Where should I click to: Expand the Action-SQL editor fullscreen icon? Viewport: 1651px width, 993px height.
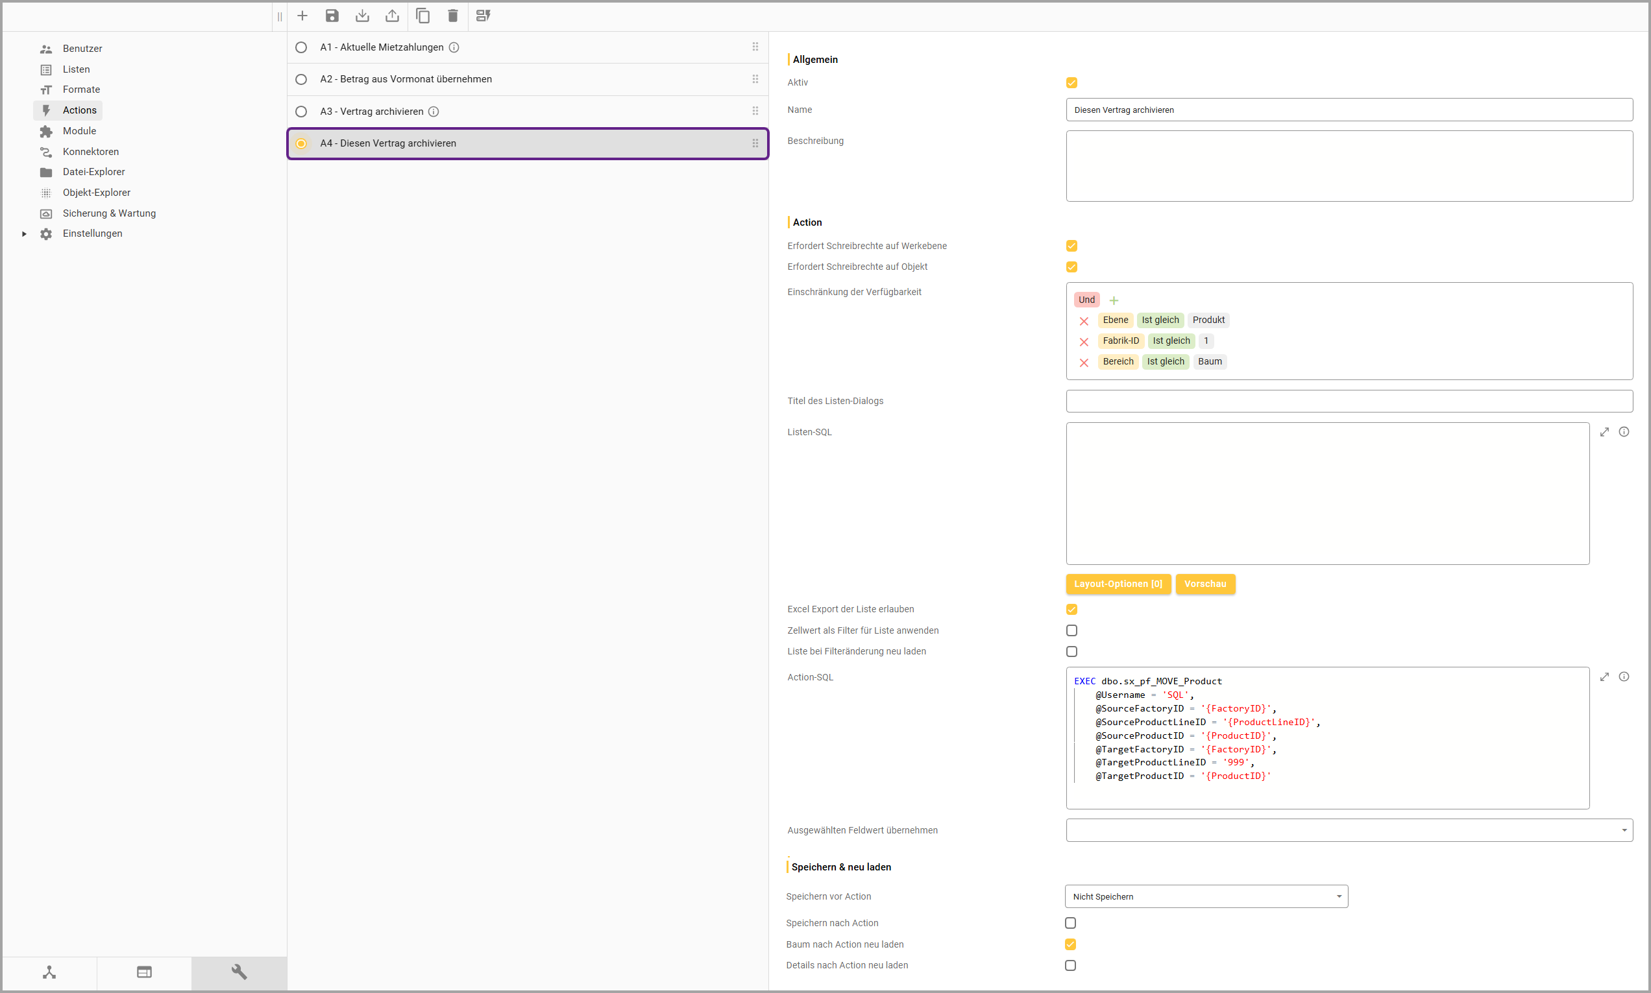coord(1604,677)
